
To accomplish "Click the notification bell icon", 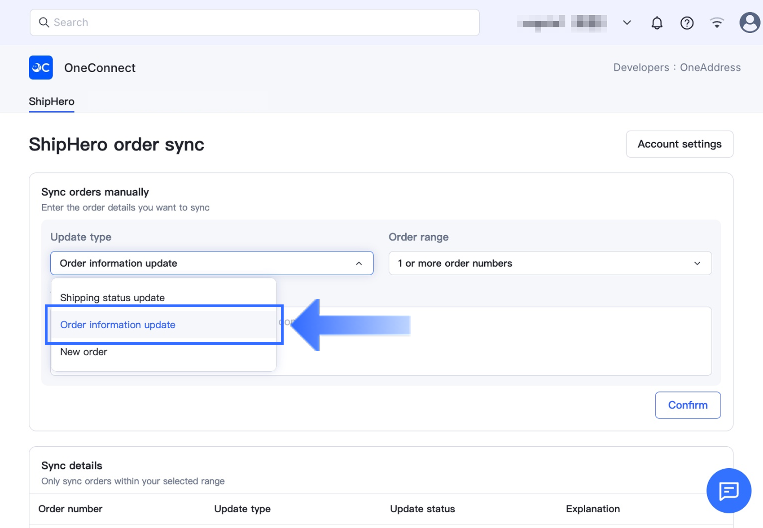I will coord(657,23).
